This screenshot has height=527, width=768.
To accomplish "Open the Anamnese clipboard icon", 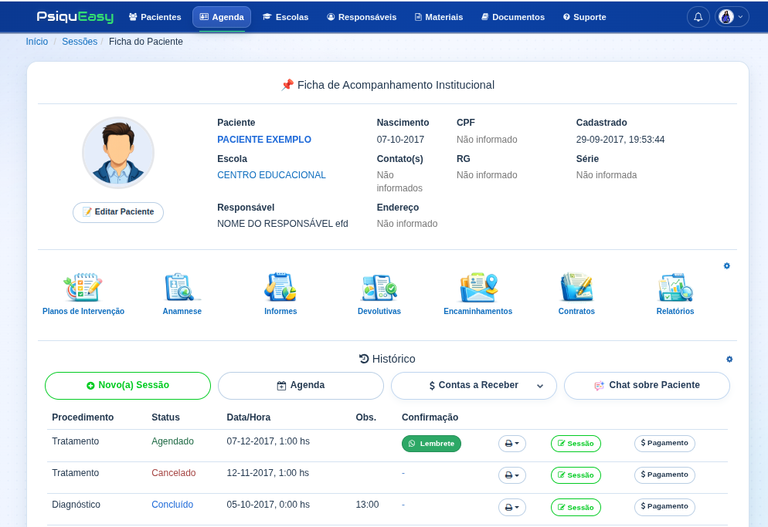I will click(182, 287).
